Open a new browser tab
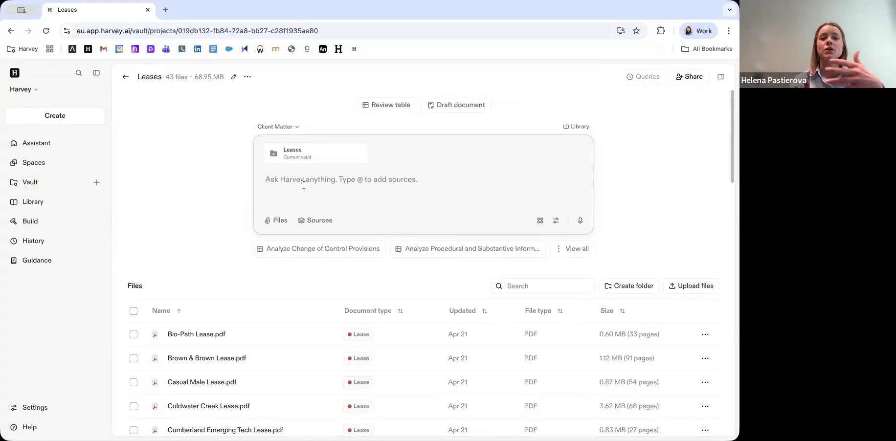Screen dimensions: 896x441 coord(165,10)
